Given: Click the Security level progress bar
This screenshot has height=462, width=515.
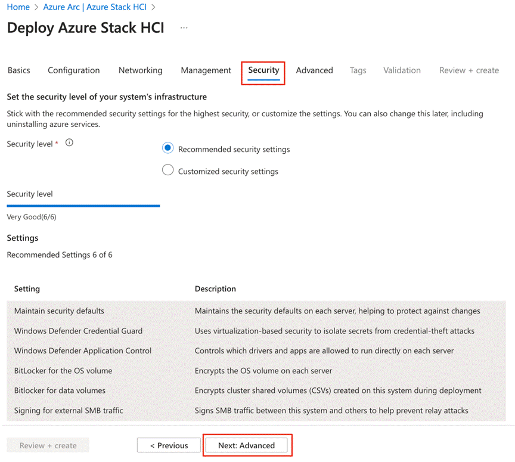Looking at the screenshot, I should (x=83, y=206).
